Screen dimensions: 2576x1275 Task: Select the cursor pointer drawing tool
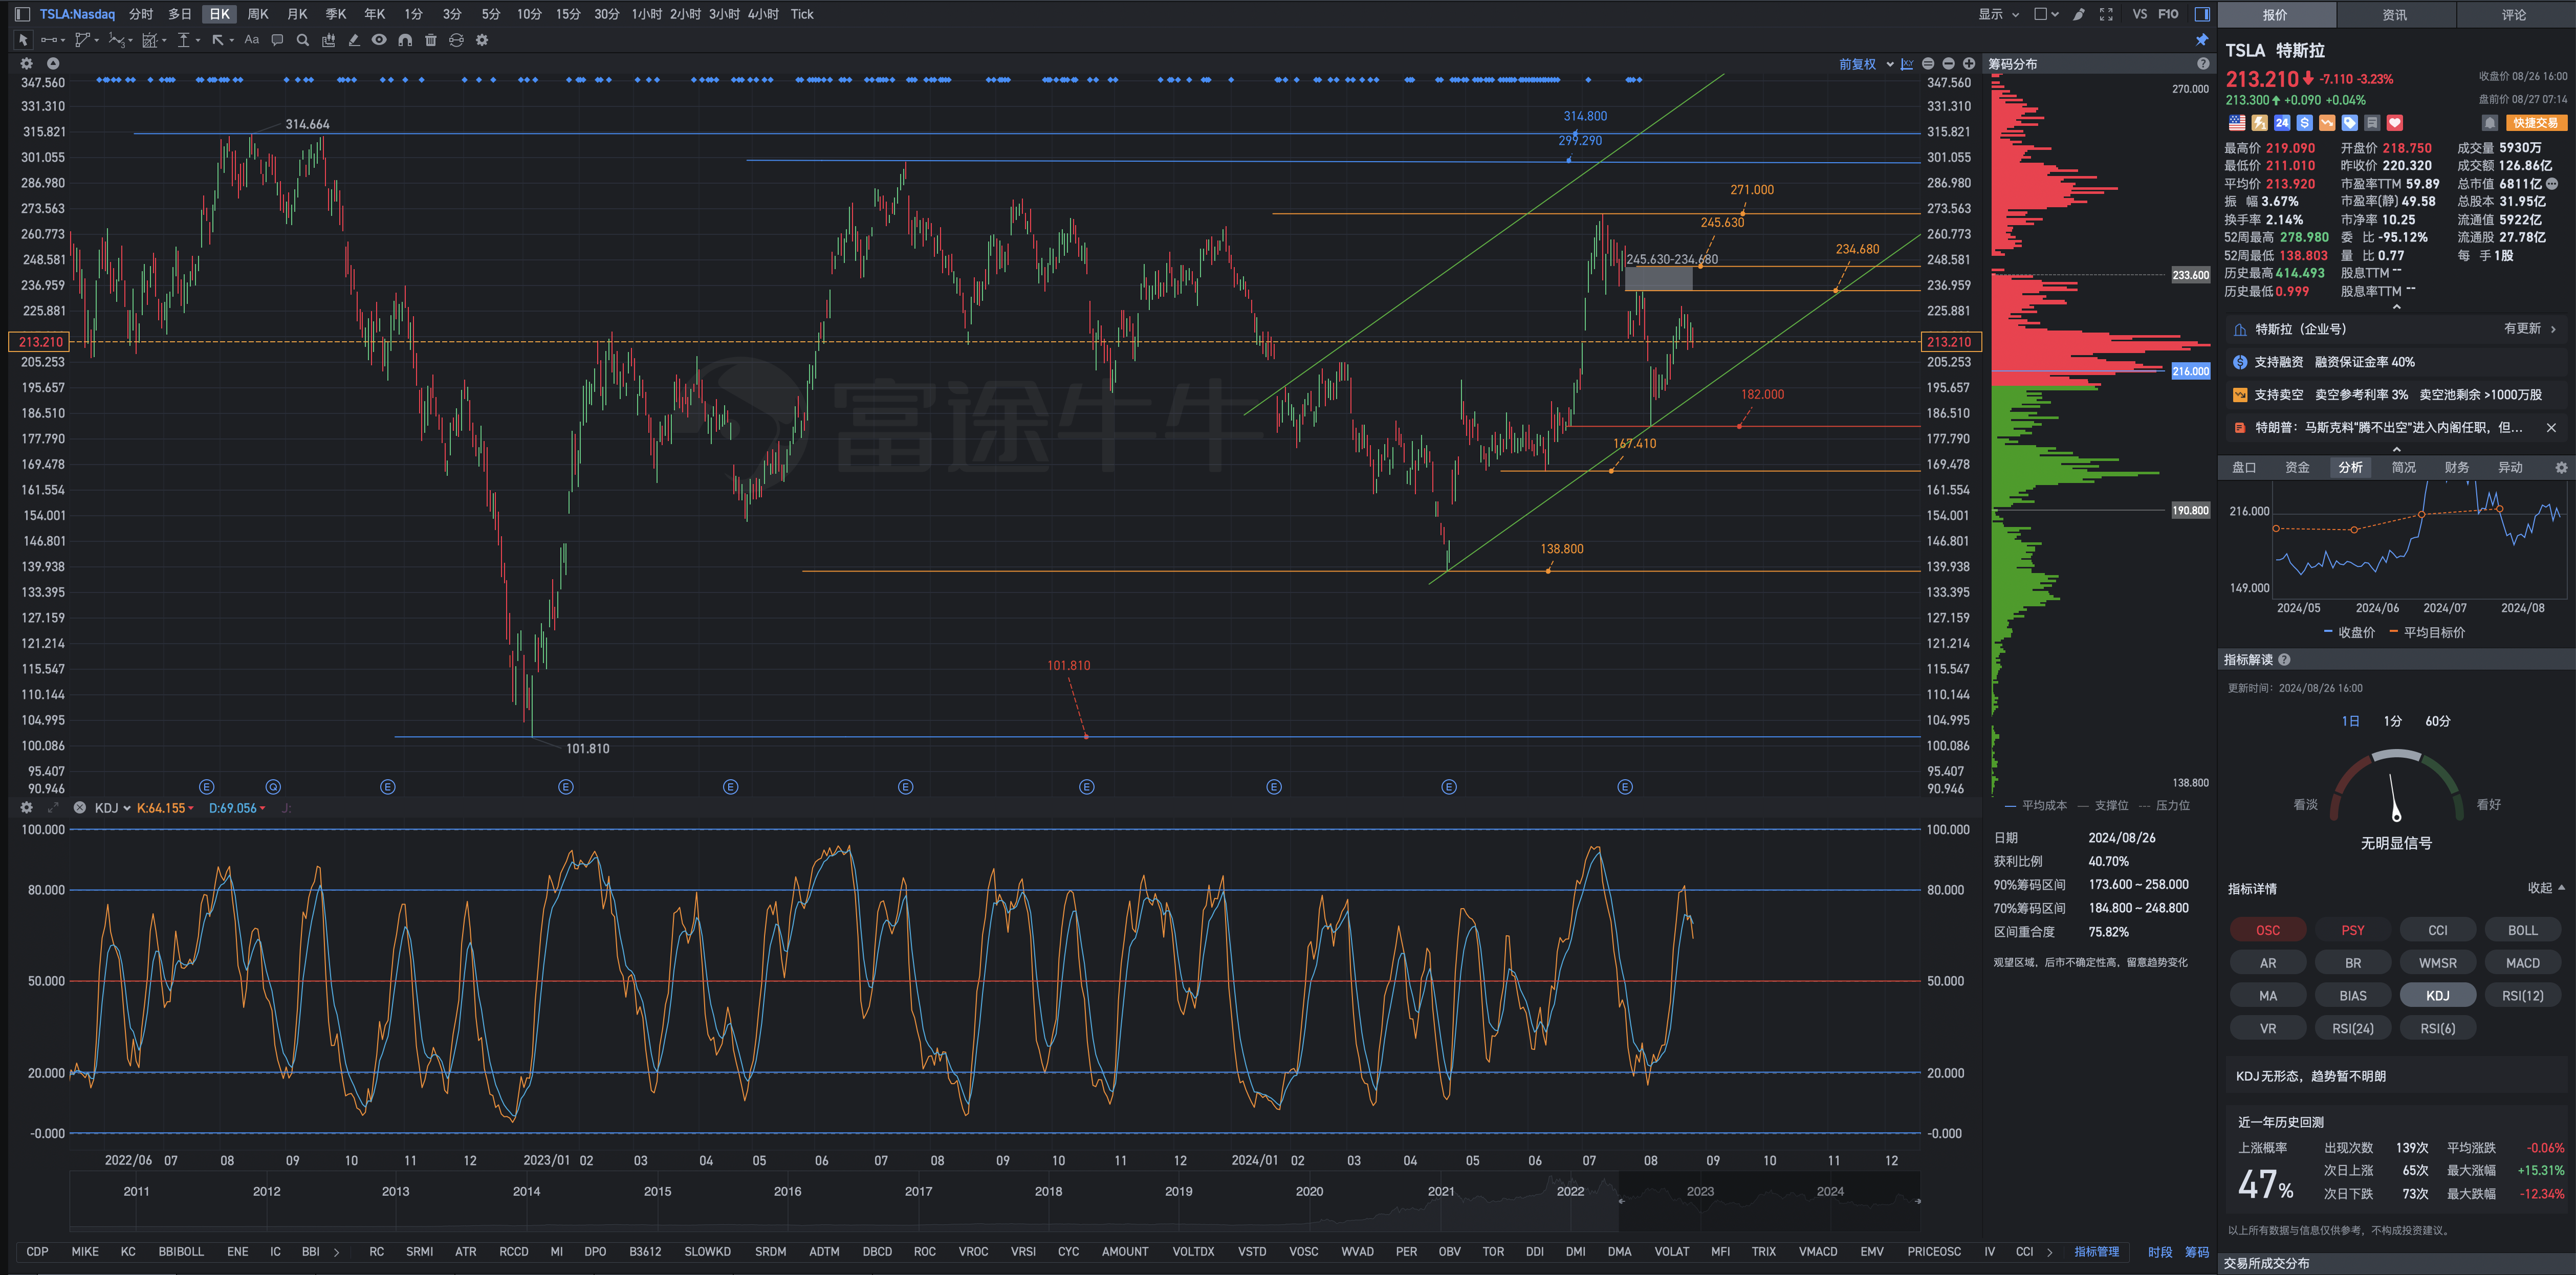pyautogui.click(x=22, y=40)
